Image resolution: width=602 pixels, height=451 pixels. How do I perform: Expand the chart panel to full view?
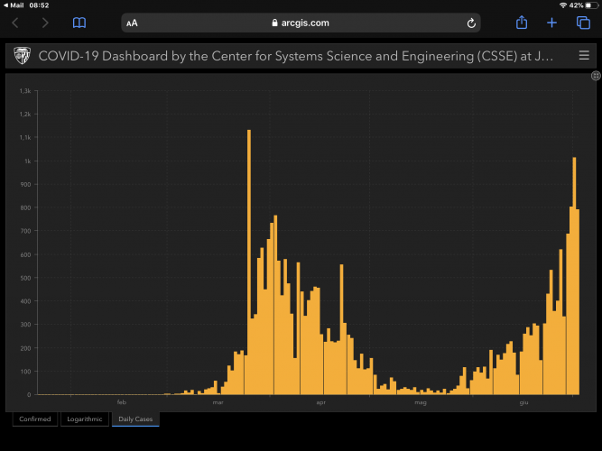pyautogui.click(x=595, y=77)
